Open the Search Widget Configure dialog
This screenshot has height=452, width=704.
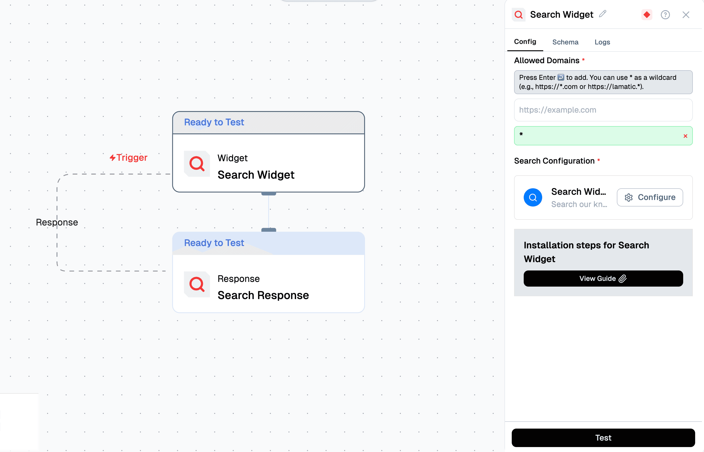tap(650, 197)
